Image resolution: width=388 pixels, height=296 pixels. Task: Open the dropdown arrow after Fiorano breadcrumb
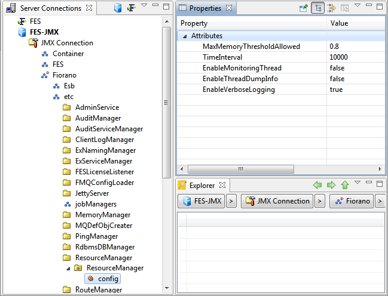point(380,201)
